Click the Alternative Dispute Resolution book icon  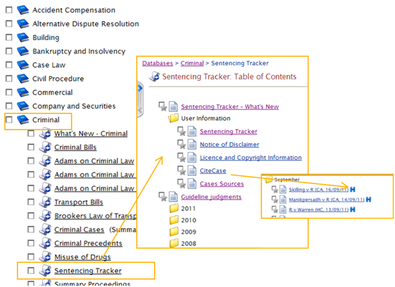23,23
